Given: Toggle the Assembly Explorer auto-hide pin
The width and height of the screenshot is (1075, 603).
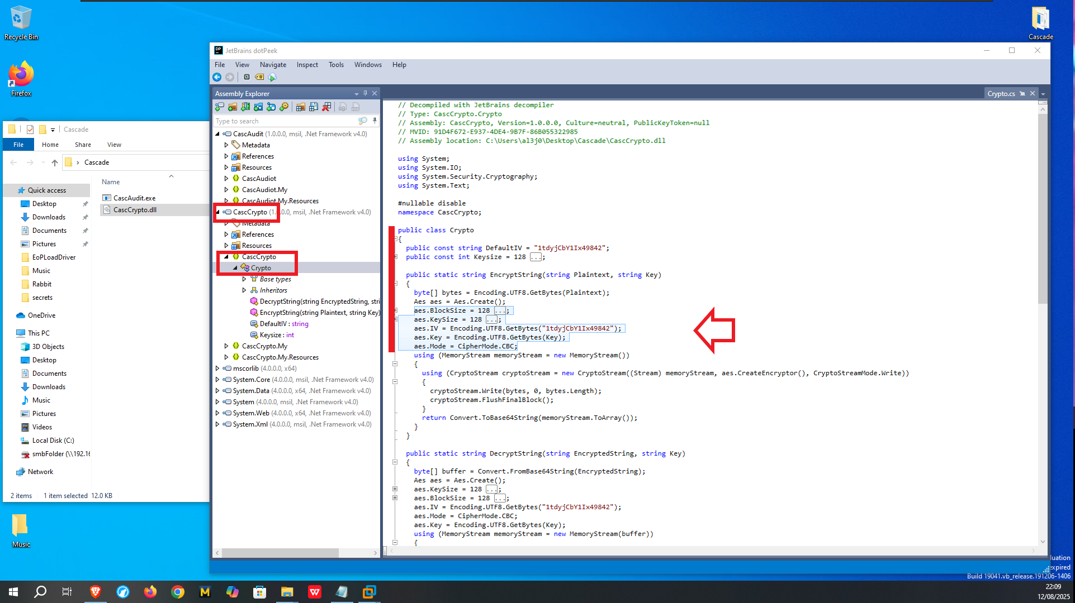Looking at the screenshot, I should (366, 93).
